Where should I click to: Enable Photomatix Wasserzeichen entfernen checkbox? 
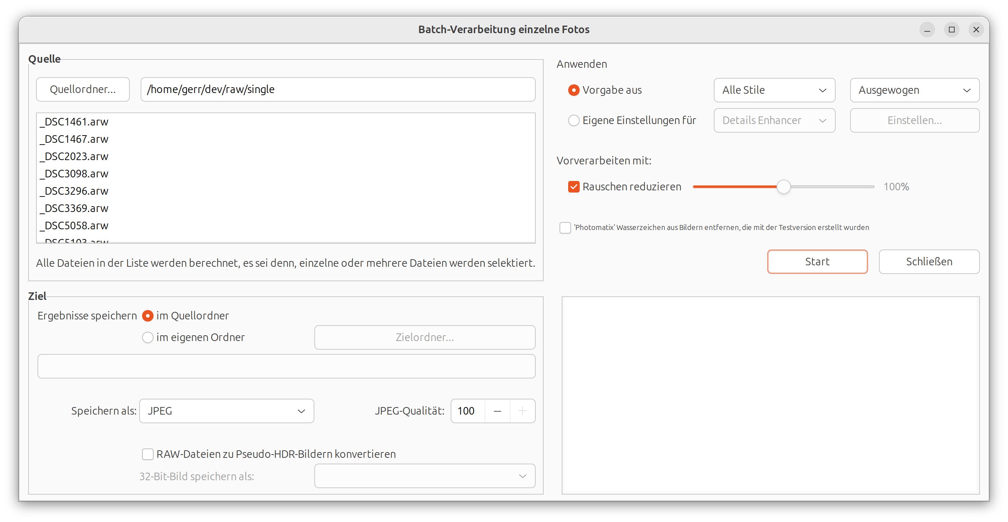coord(565,227)
